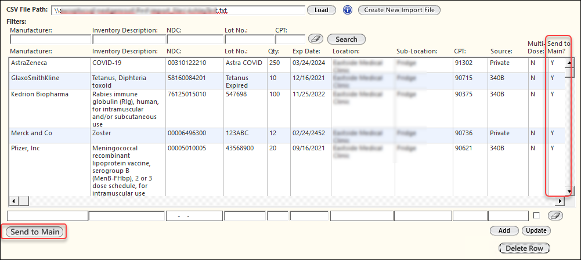581x260 pixels.
Task: Click lot number 43568900
Action: click(x=239, y=148)
